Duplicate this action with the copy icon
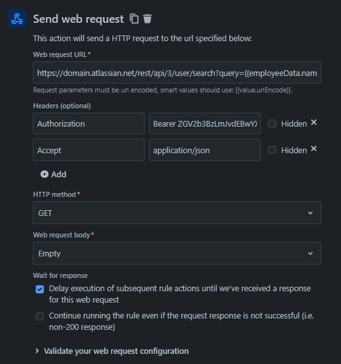 point(135,19)
